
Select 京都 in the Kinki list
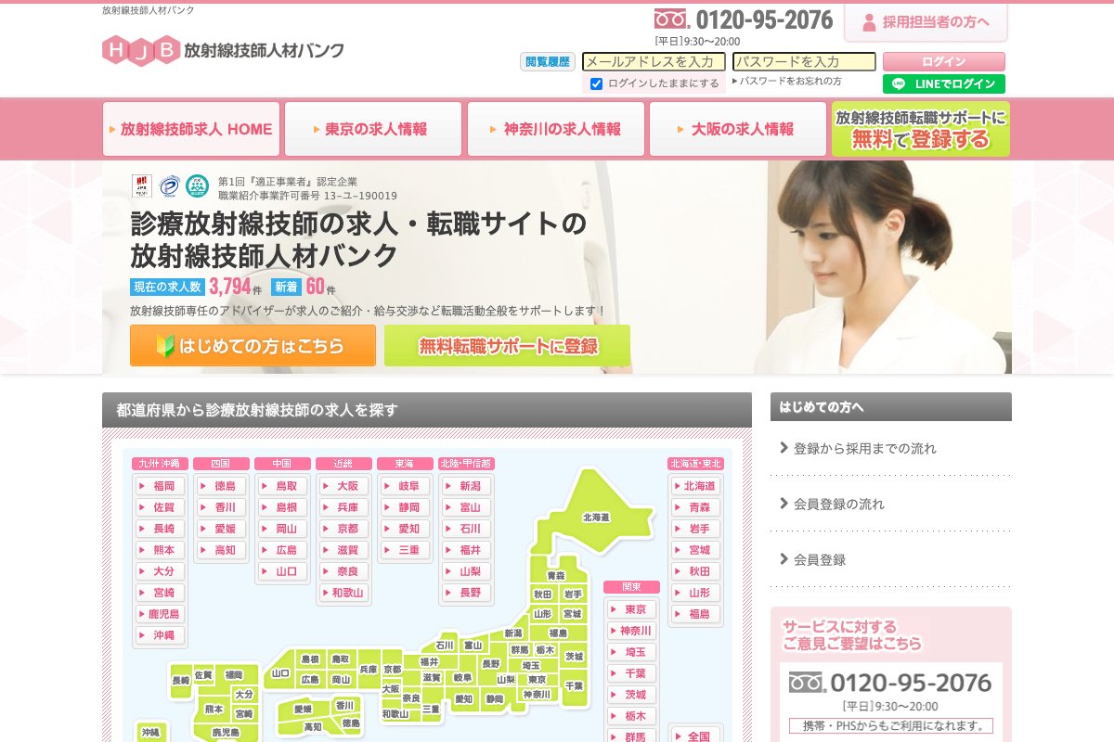[x=344, y=529]
